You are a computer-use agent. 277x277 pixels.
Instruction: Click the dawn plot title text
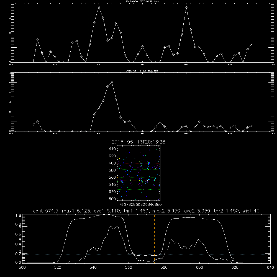142,1
